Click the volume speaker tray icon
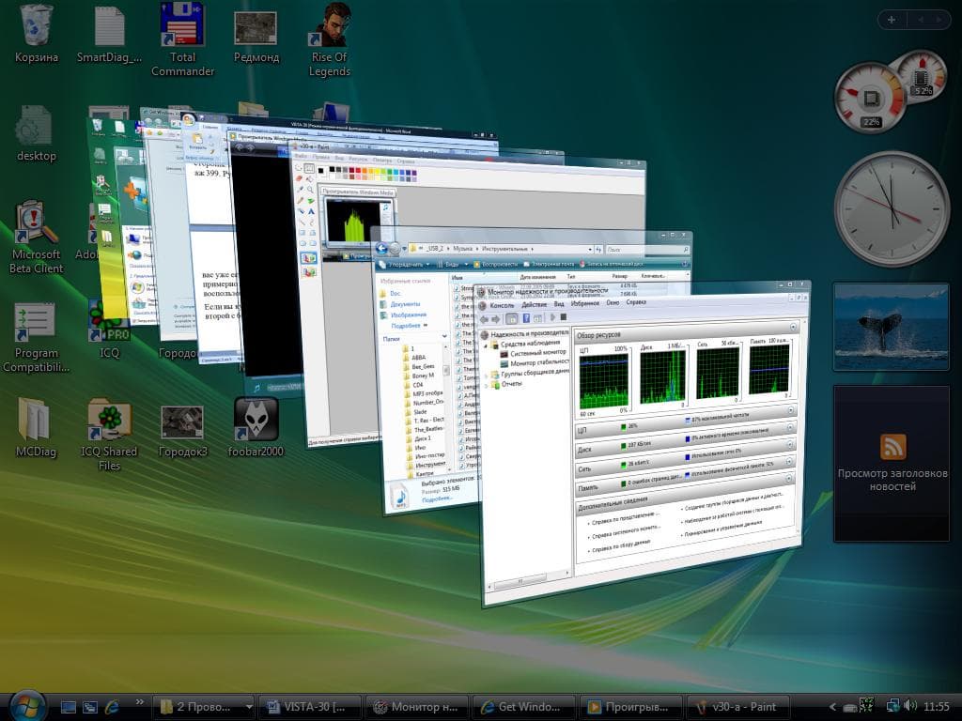 909,706
